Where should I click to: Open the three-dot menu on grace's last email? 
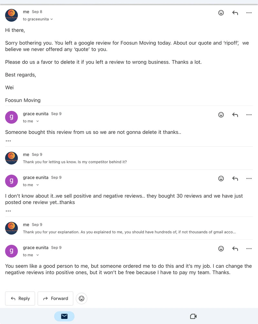[x=249, y=248]
